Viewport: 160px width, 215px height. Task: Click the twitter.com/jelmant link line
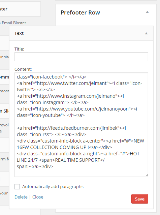79,83
